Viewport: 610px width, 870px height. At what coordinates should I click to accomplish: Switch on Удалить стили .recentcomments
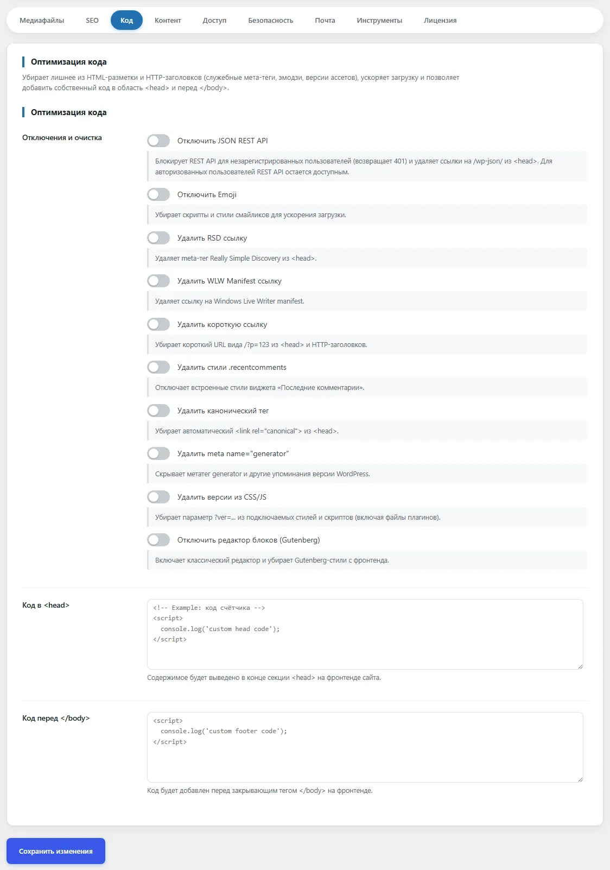click(x=158, y=367)
